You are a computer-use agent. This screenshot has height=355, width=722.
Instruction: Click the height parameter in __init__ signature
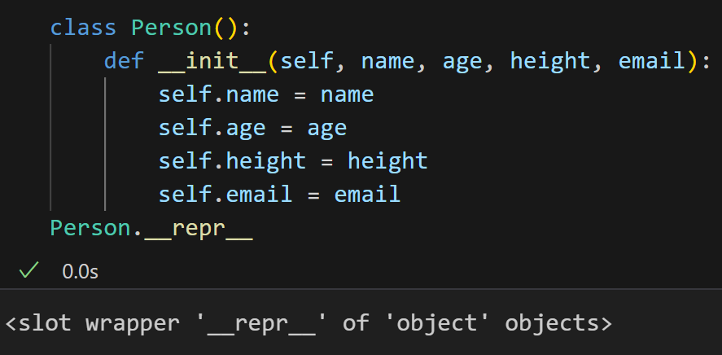(550, 61)
